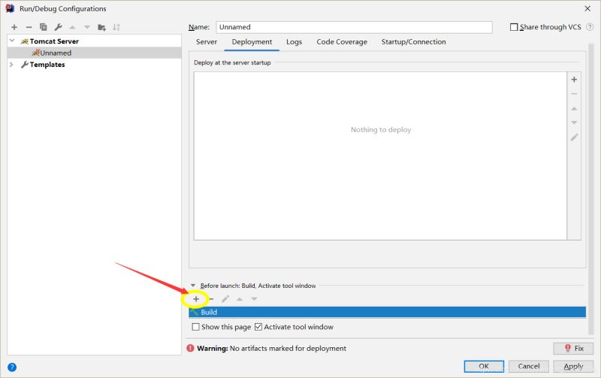
Task: Switch to the Server tab
Action: click(207, 42)
